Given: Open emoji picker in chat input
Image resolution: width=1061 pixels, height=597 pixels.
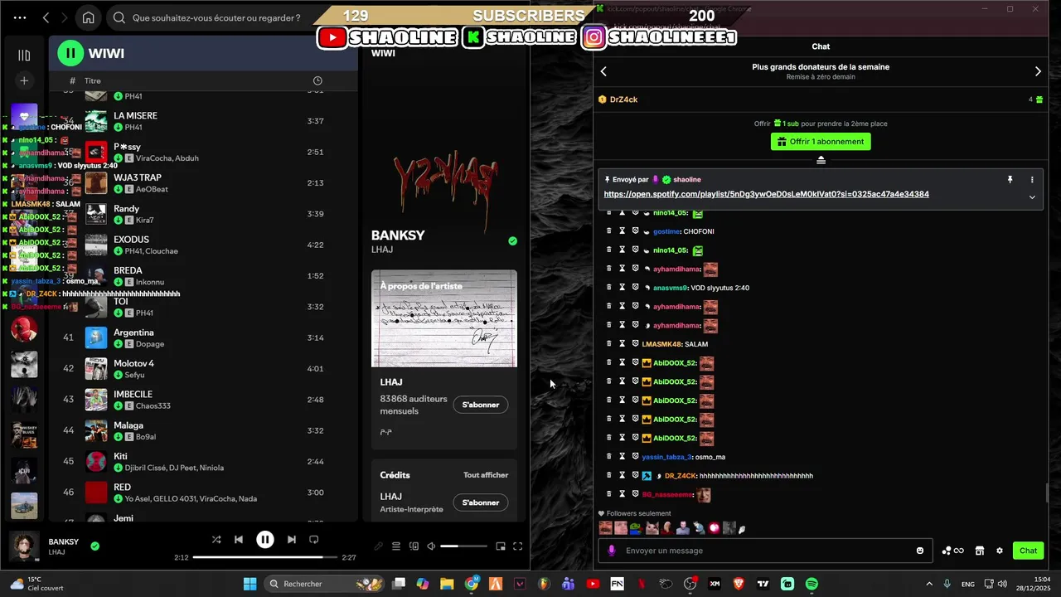Looking at the screenshot, I should pos(920,551).
